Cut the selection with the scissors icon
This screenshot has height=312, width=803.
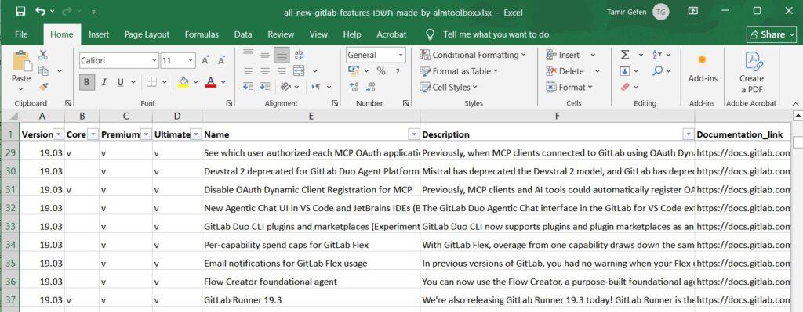pyautogui.click(x=43, y=55)
